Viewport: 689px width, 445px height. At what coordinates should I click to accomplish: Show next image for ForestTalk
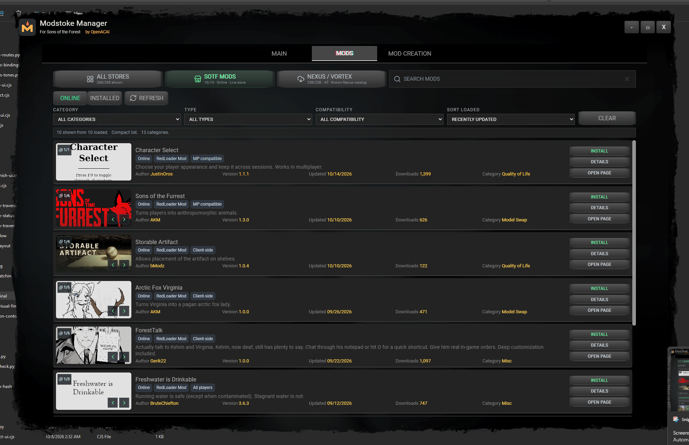click(x=124, y=357)
